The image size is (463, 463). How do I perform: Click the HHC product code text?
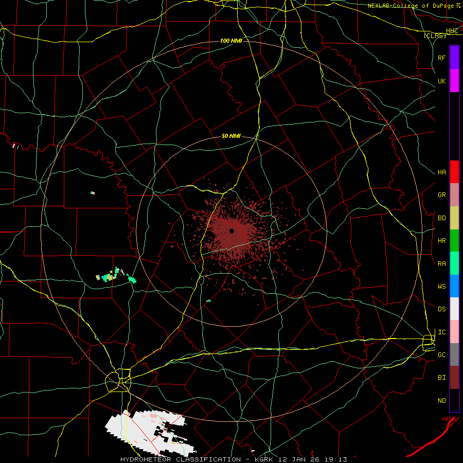(452, 31)
